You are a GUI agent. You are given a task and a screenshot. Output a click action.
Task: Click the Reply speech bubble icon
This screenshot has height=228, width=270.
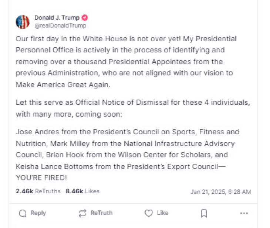coord(23,213)
